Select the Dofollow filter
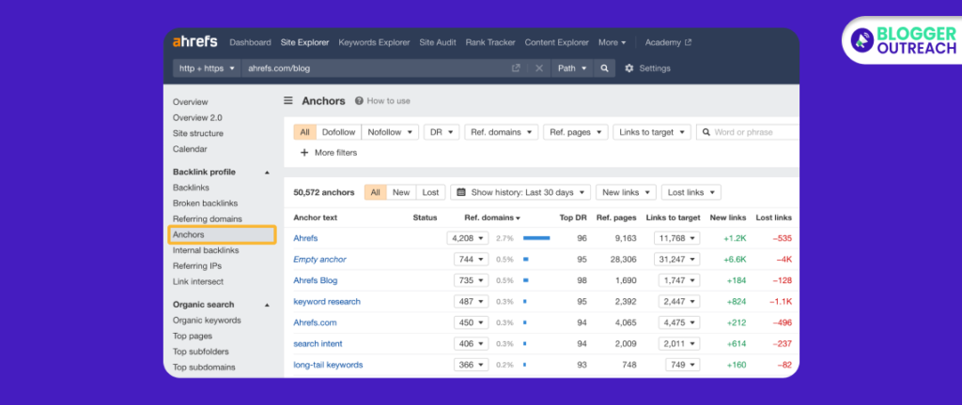 338,132
